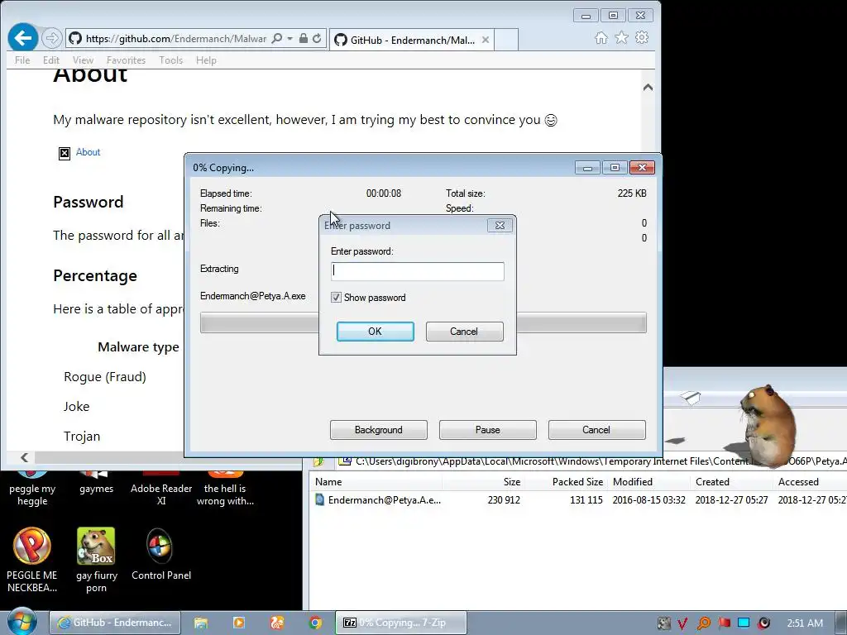847x635 pixels.
Task: Close the Enter password dialog with X
Action: point(500,226)
